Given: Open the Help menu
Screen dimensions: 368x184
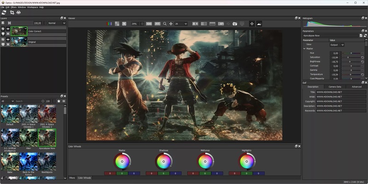Looking at the screenshot, I should click(x=41, y=7).
